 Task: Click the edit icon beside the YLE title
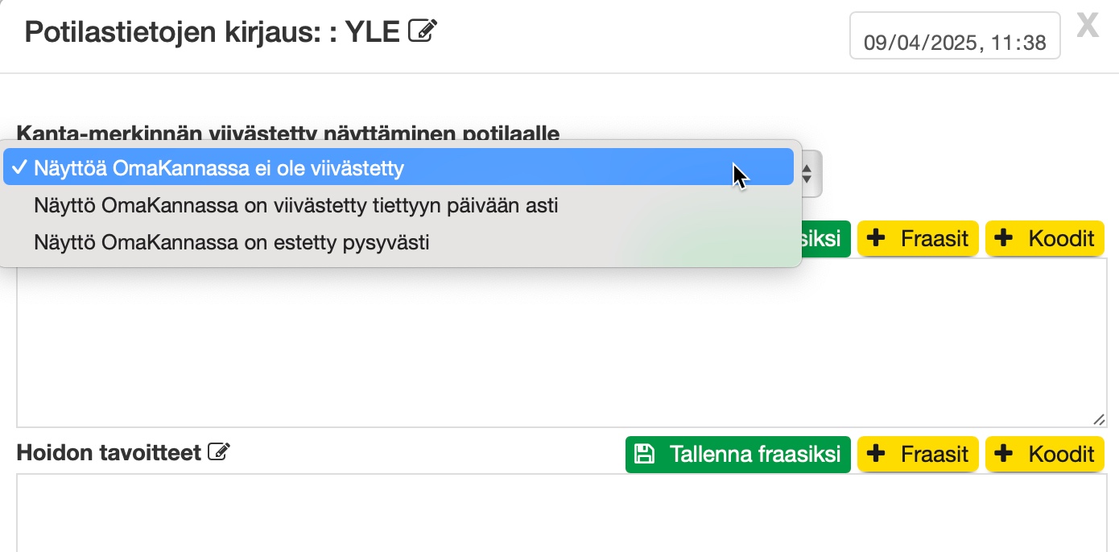point(423,31)
